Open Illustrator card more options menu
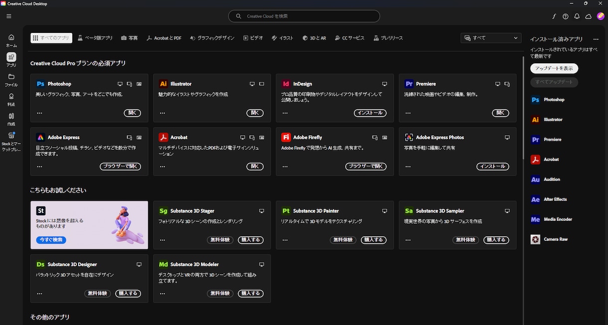608x325 pixels. [162, 113]
